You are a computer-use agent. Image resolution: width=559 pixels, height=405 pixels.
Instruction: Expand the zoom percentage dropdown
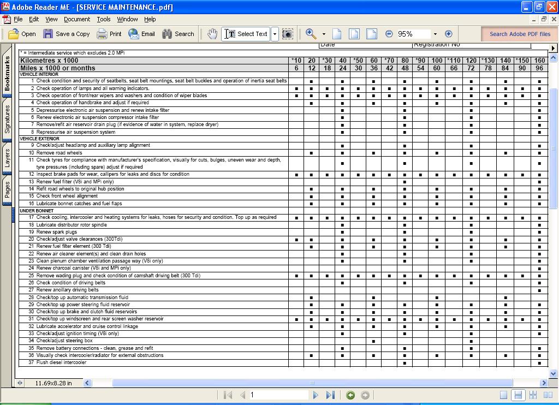click(435, 34)
